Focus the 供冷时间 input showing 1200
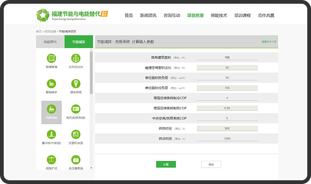The width and height of the screenshot is (311, 184). coord(227,138)
